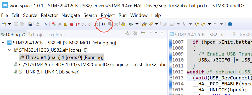Click the red Terminate button
This screenshot has width=252, height=95.
click(72, 24)
